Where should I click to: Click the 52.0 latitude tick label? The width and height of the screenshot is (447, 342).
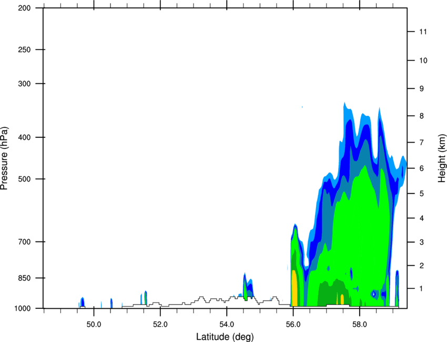pos(160,325)
